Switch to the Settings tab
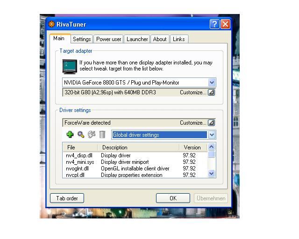Screen dimensions: 299x239 pos(82,39)
